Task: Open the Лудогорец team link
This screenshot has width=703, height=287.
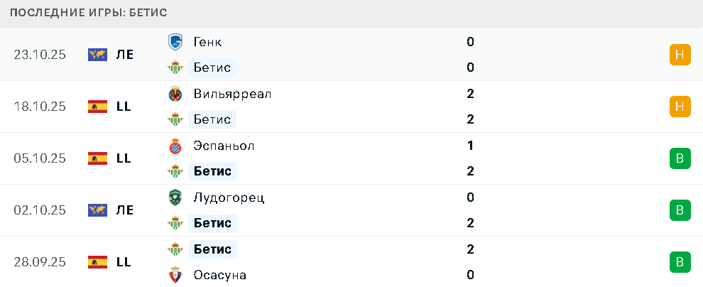Action: pyautogui.click(x=229, y=197)
